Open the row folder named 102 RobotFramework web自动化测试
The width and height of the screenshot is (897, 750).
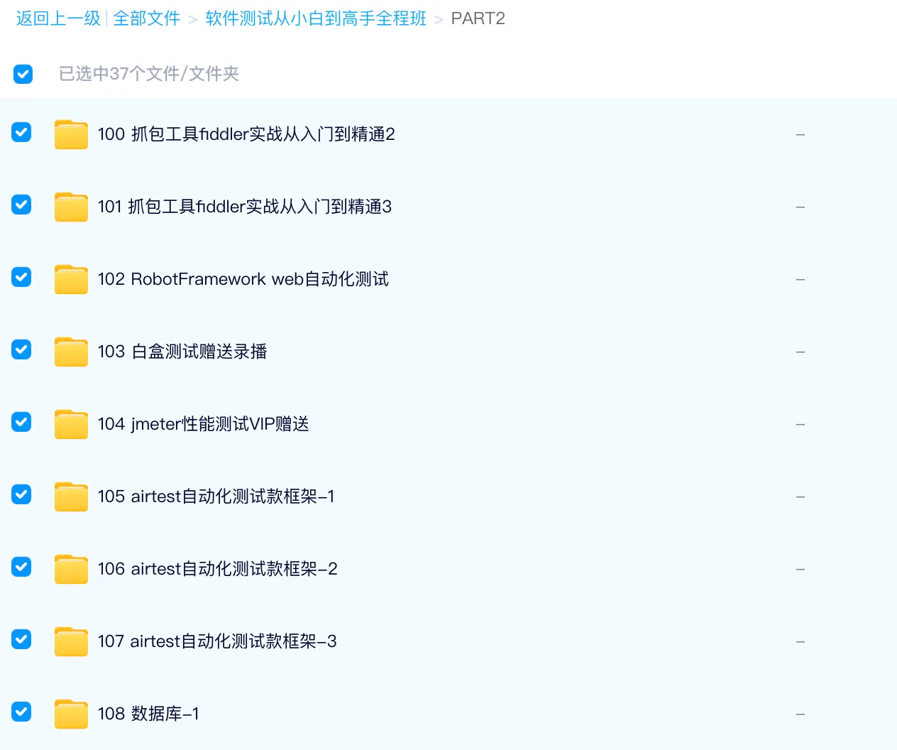click(243, 279)
